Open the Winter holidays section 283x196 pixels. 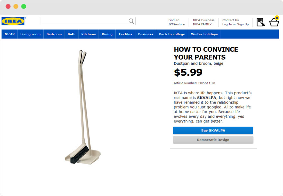tap(204, 34)
